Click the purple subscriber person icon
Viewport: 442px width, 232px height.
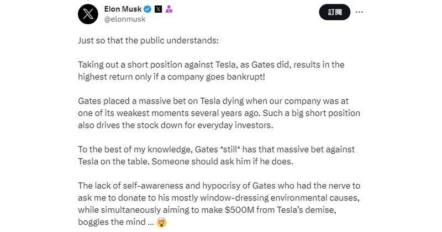click(169, 9)
